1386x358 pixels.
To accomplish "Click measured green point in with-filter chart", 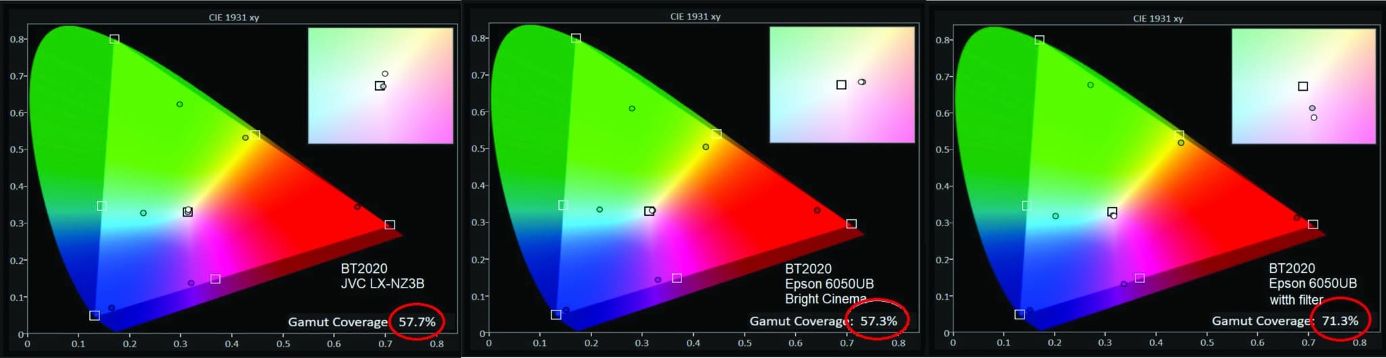I will tap(1090, 85).
